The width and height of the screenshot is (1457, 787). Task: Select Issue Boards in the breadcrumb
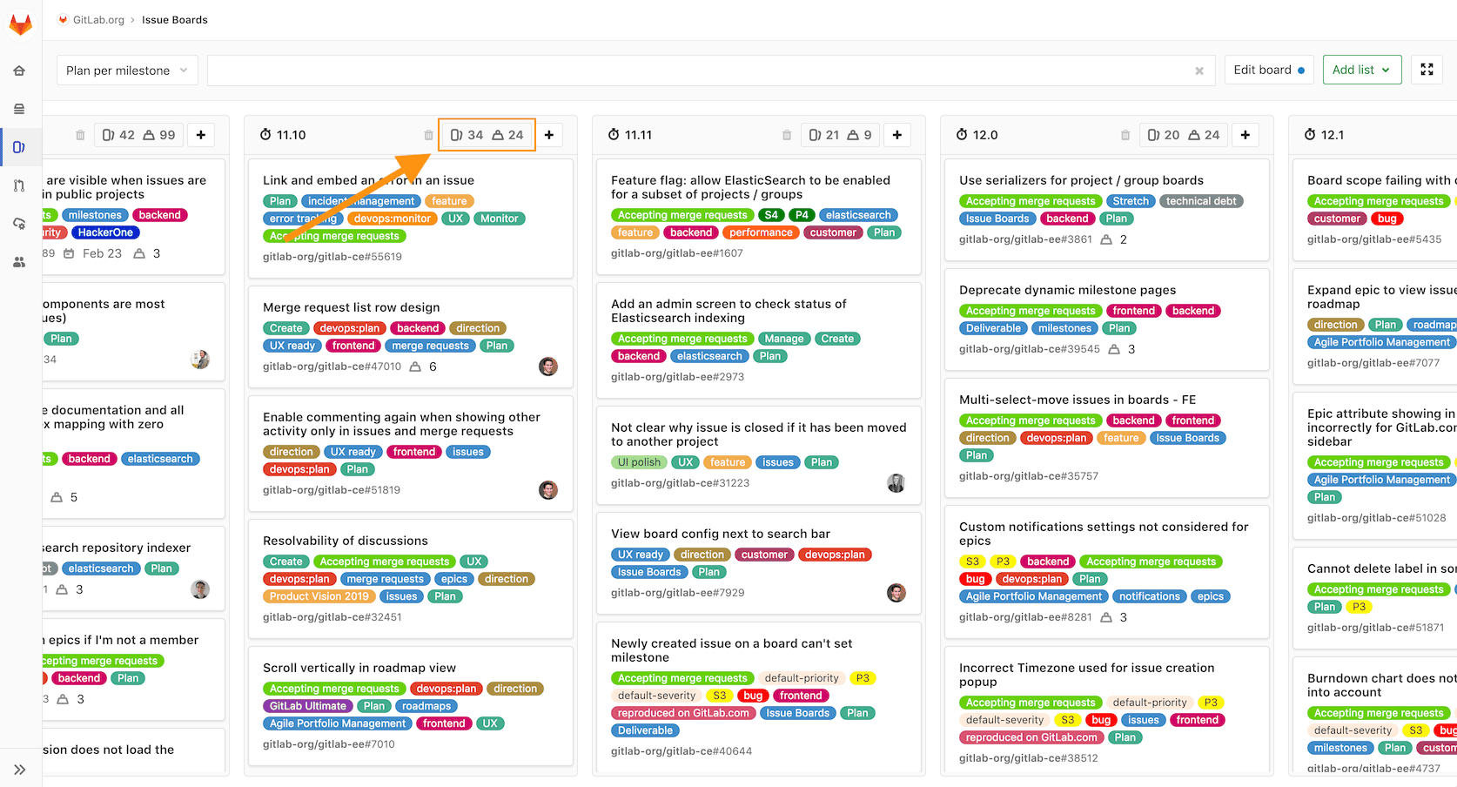coord(174,19)
